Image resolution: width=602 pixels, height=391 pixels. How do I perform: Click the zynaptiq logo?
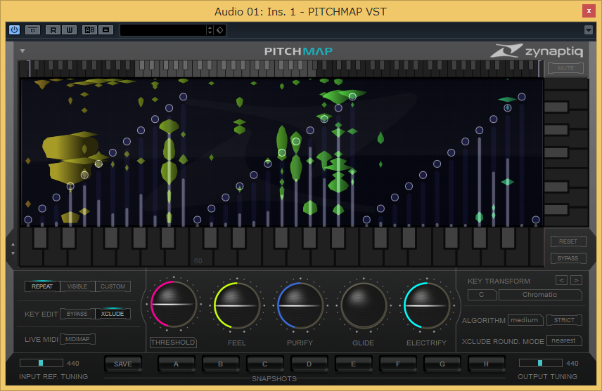(x=537, y=51)
